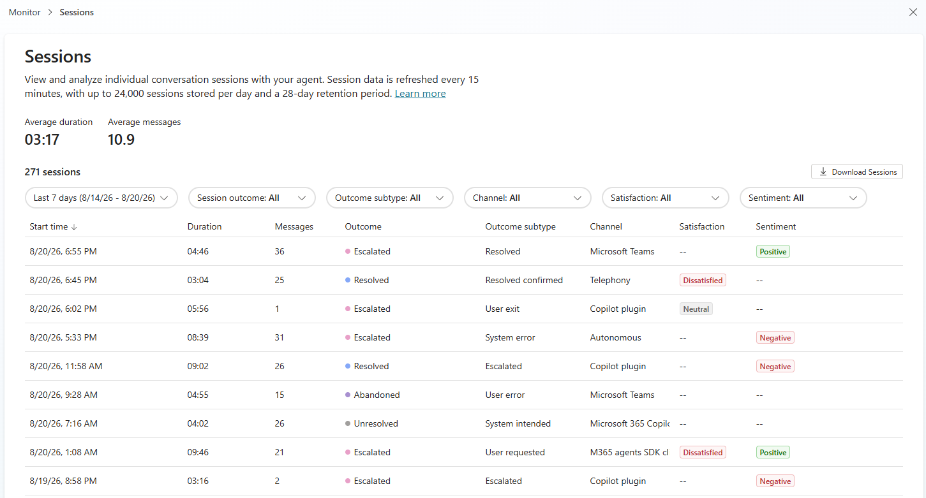Click the Resolved confirmed subtype cell

(524, 280)
